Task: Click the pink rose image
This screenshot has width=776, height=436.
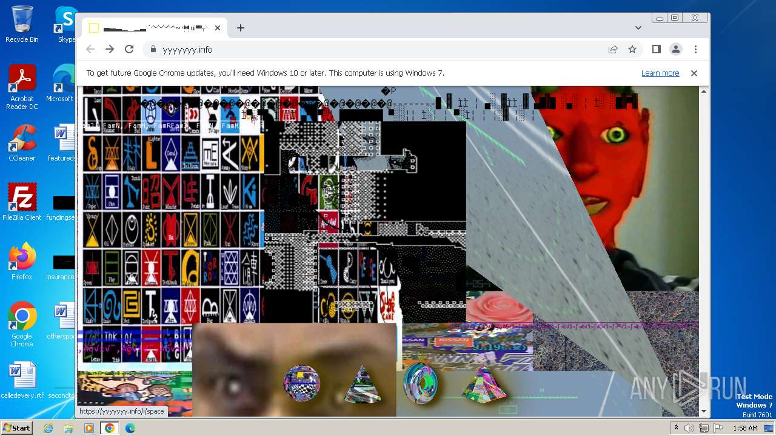Action: (499, 307)
